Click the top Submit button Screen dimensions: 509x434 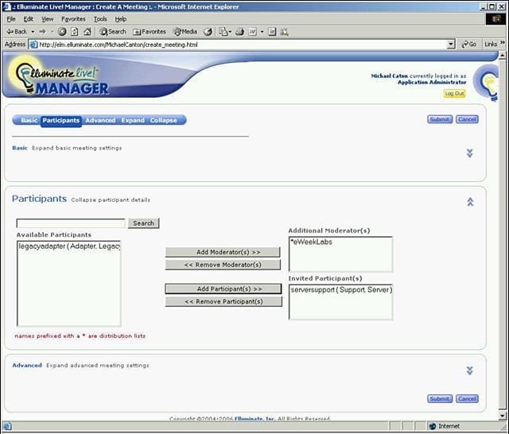(x=440, y=119)
